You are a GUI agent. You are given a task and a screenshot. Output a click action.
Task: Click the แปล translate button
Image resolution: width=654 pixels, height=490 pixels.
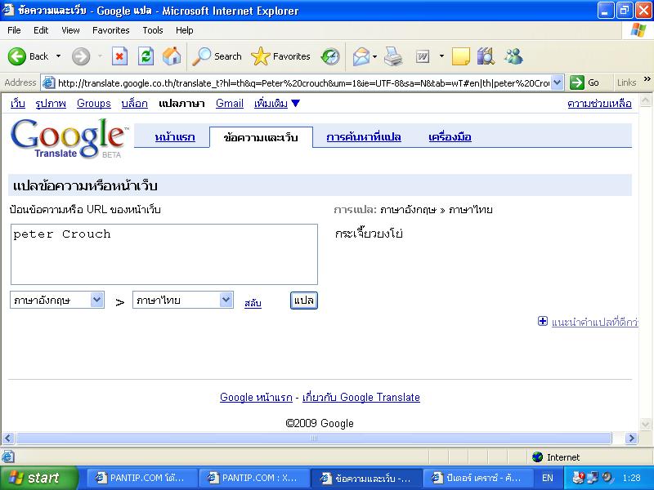point(303,301)
